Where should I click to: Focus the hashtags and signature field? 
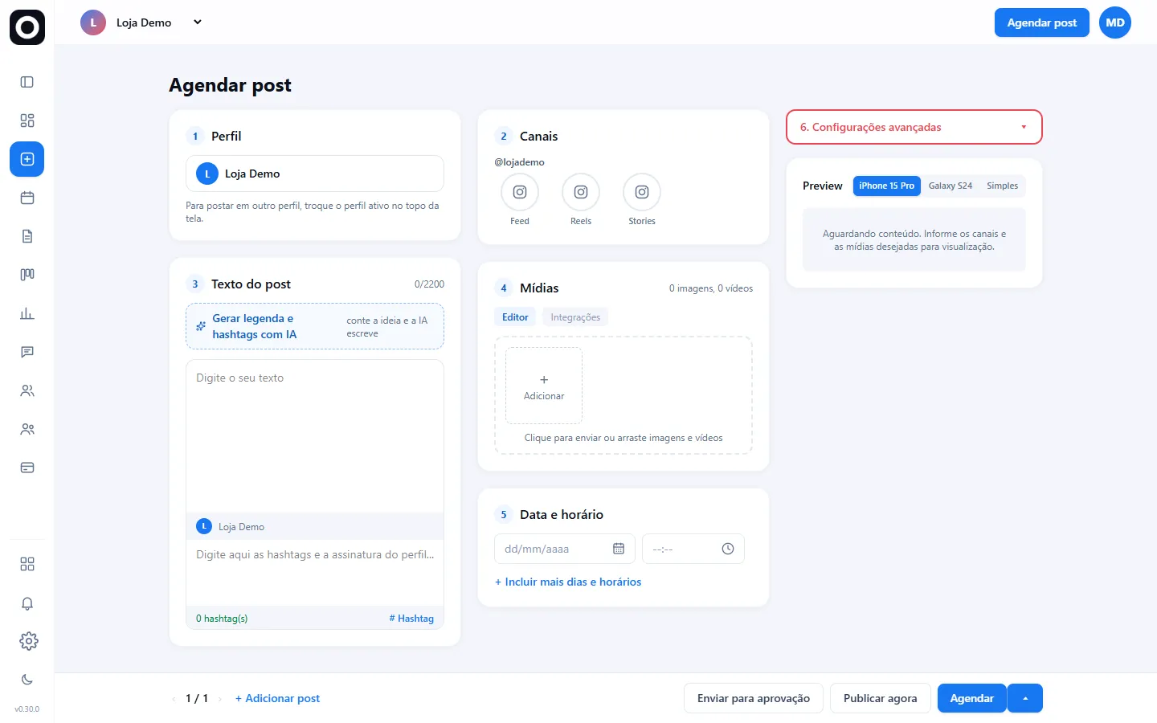[315, 574]
